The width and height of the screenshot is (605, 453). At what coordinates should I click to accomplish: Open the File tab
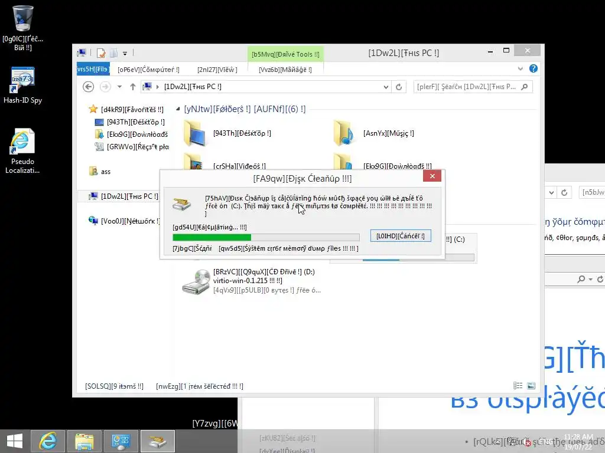point(93,70)
